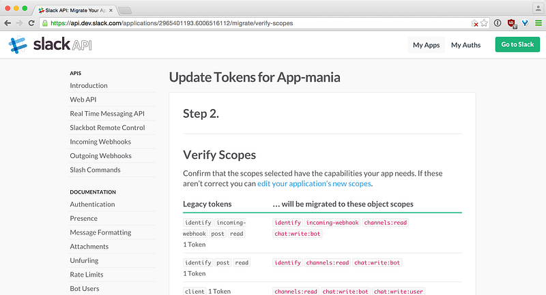Click edit your application's new scopes link
The image size is (546, 295).
(x=314, y=183)
